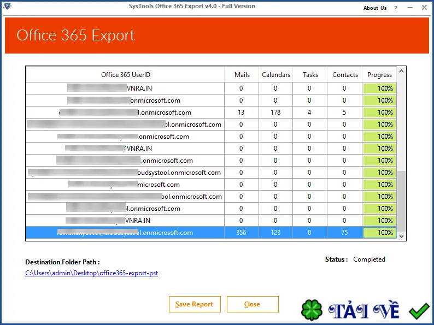This screenshot has width=434, height=325.
Task: Select the highlighted row with 356 mails
Action: [x=211, y=233]
